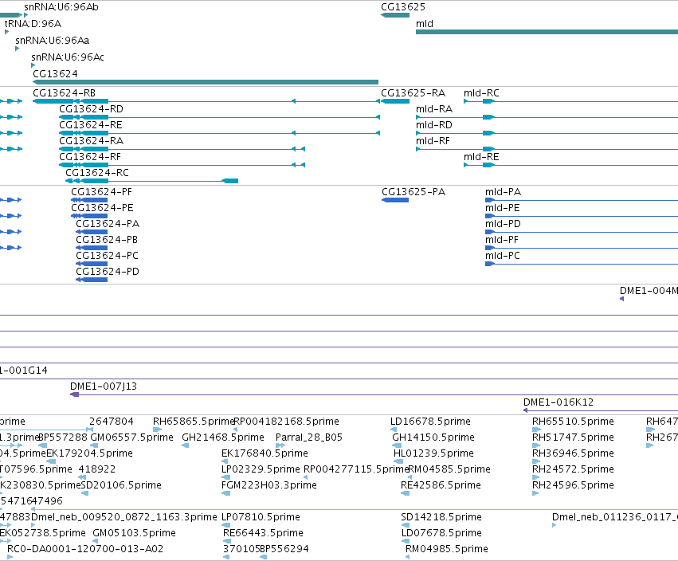Click the snRNA:U6:96Aa label

[53, 40]
